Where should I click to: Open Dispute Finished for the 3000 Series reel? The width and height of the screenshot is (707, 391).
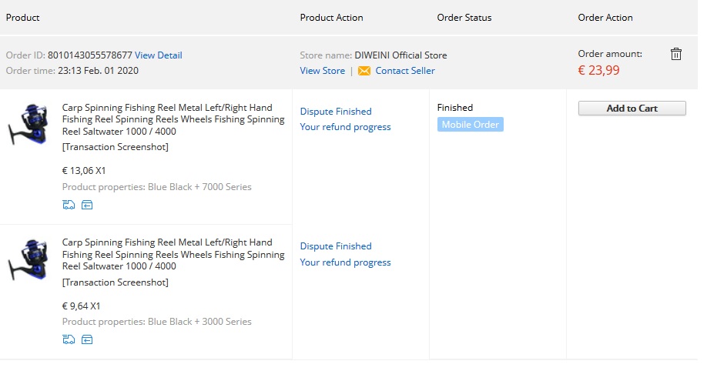pos(336,246)
